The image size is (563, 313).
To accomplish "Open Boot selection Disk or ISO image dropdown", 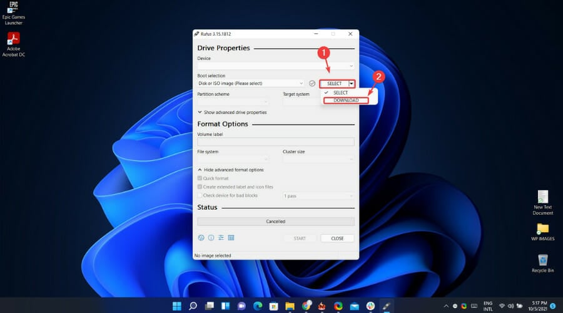I will [x=251, y=83].
